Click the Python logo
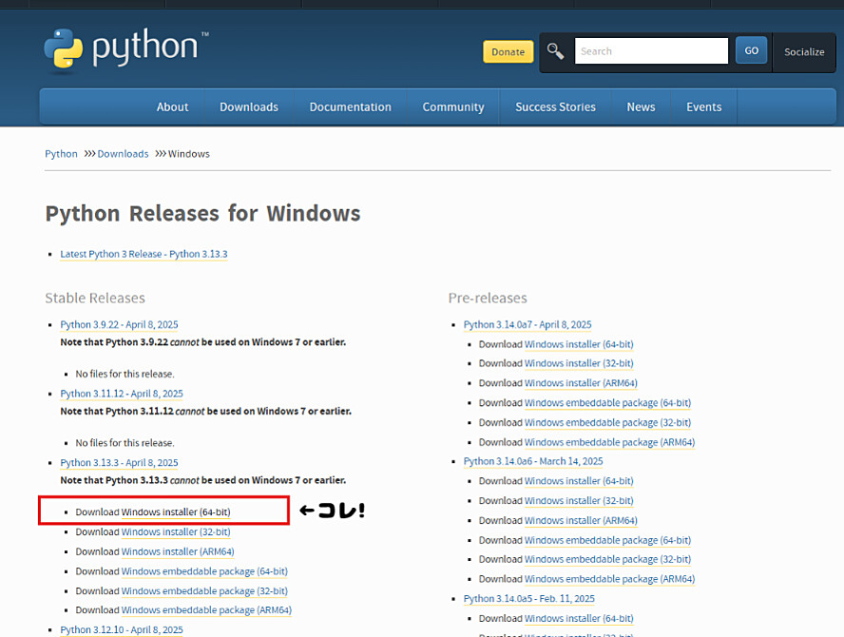Screen dimensions: 844x637 [126, 49]
